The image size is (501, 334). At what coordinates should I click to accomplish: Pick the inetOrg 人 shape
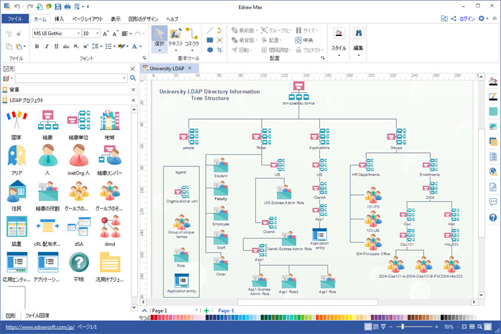[80, 156]
